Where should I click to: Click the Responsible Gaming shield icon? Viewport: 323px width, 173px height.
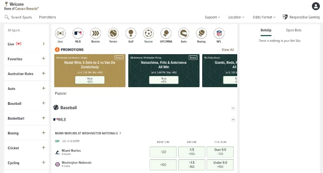tap(285, 17)
